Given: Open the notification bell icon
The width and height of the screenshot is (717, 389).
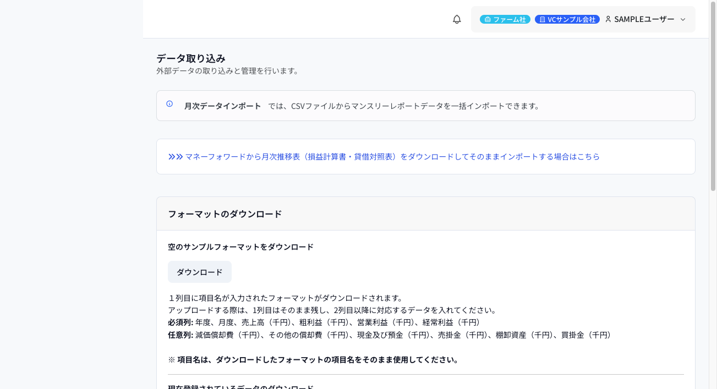Looking at the screenshot, I should [x=456, y=19].
